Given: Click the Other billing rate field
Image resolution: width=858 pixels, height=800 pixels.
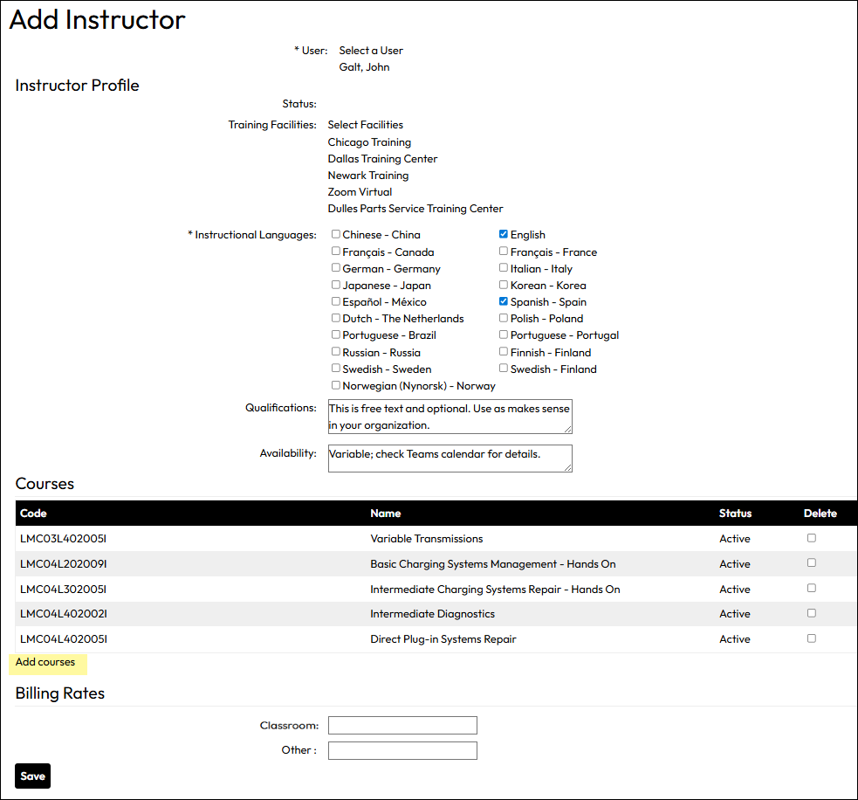Looking at the screenshot, I should click(402, 749).
